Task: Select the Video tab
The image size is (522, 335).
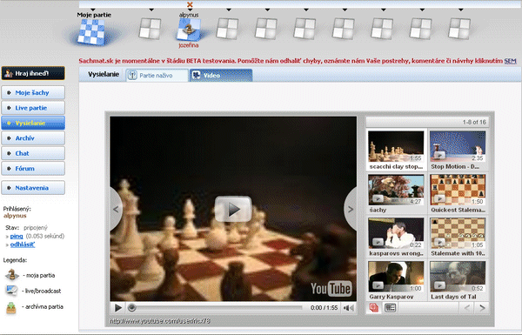Action: [x=221, y=75]
